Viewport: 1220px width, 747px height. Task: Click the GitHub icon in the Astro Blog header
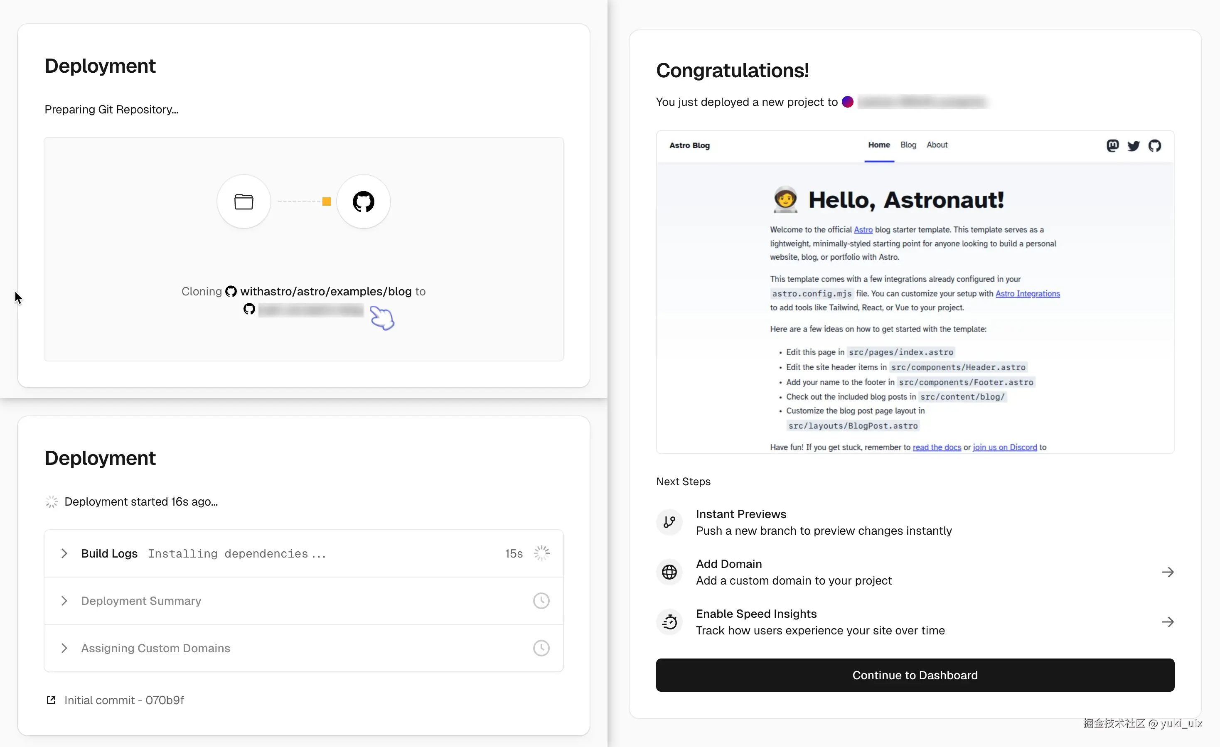point(1155,145)
